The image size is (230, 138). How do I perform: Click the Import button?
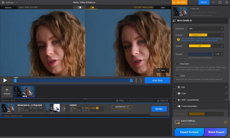7,92
